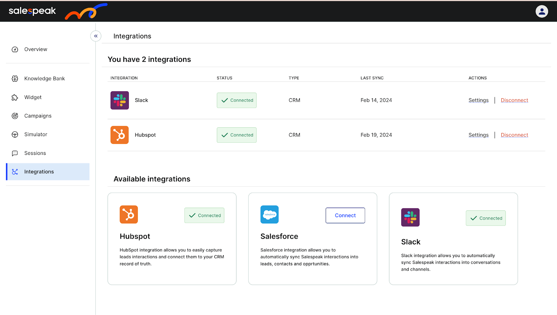Click the Slack card title
Viewport: 557px width, 315px height.
click(x=411, y=242)
